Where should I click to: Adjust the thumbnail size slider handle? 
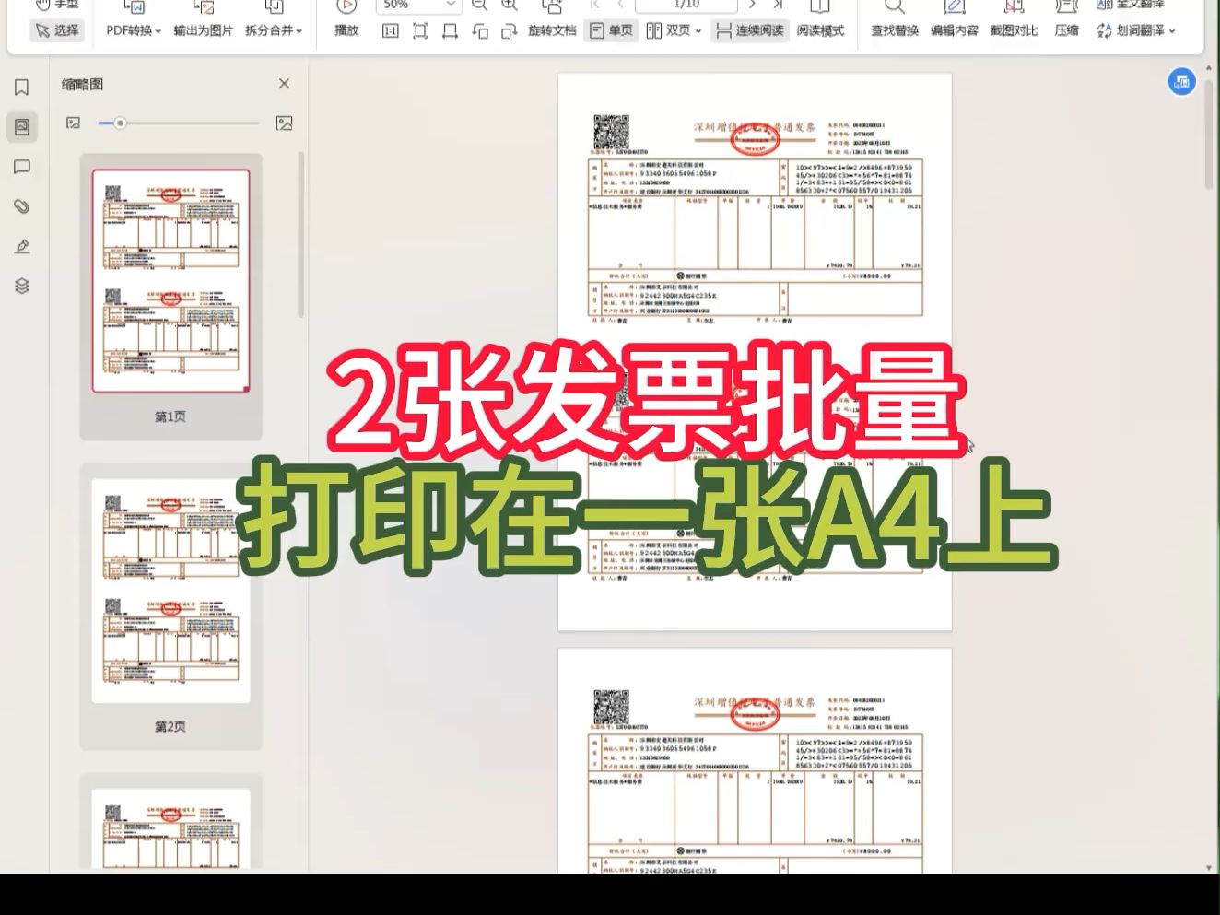point(120,123)
